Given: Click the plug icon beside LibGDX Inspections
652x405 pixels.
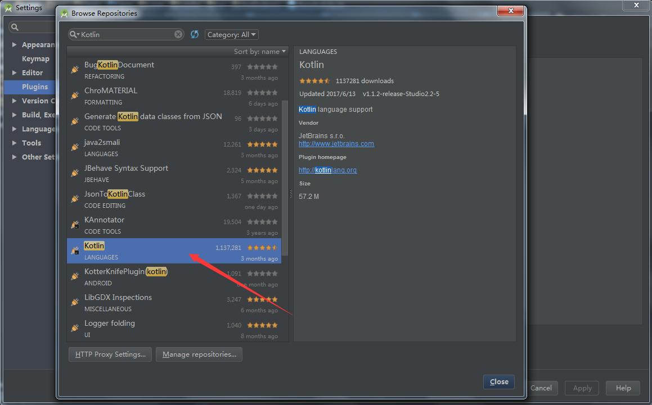Looking at the screenshot, I should click(x=75, y=302).
